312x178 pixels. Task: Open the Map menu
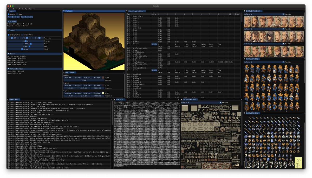tap(26, 9)
